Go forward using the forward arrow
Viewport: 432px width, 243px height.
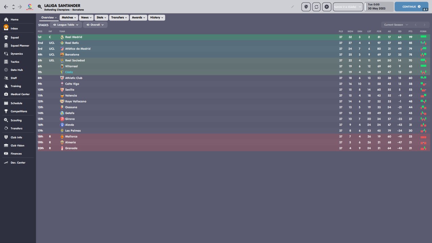(x=20, y=7)
